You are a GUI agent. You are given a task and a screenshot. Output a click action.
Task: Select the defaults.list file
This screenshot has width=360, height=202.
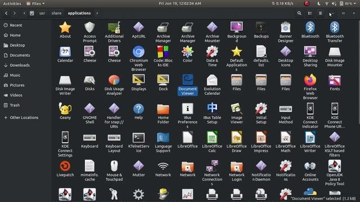click(x=261, y=52)
